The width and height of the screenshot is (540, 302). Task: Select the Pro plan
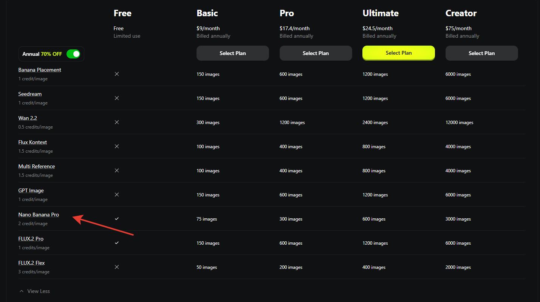[x=316, y=53]
